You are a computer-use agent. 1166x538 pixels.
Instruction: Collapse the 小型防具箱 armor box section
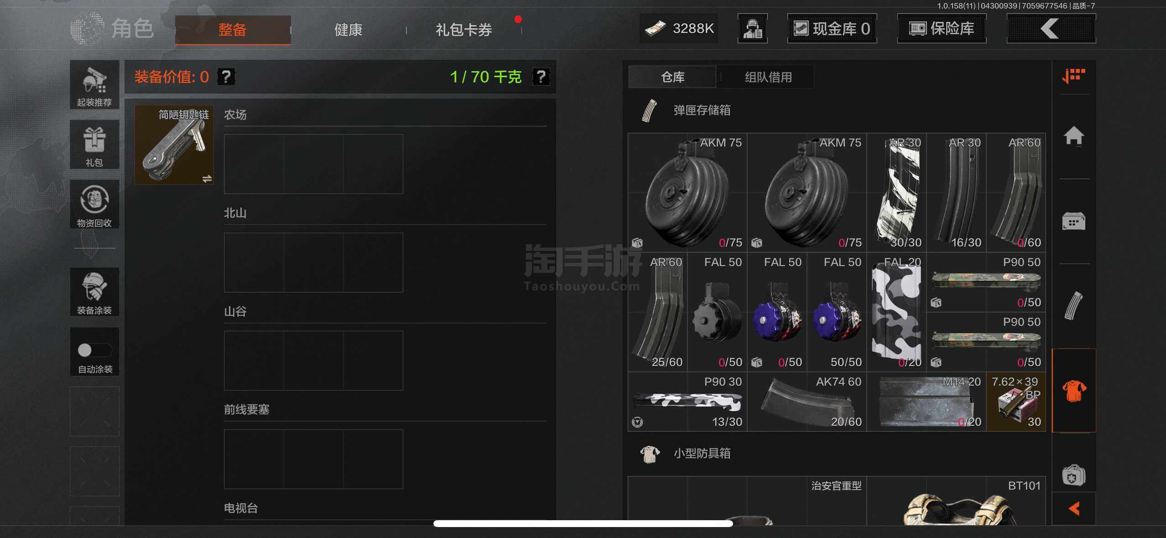click(702, 453)
